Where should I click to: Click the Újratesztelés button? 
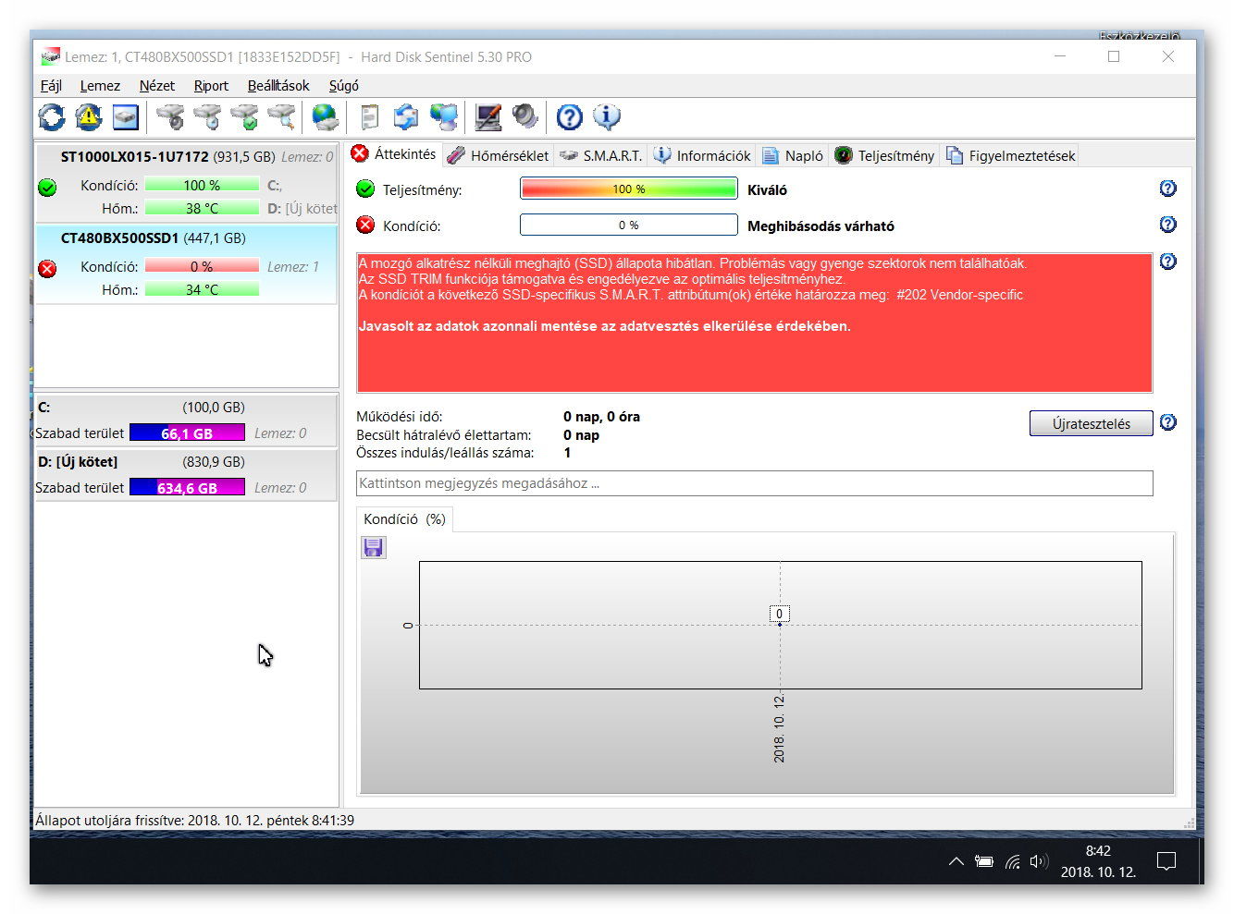tap(1092, 423)
